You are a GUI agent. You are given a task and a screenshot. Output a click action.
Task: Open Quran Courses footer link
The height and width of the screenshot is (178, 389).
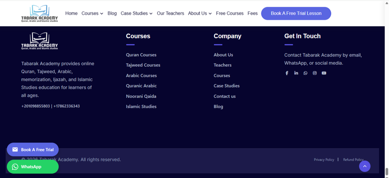(141, 55)
